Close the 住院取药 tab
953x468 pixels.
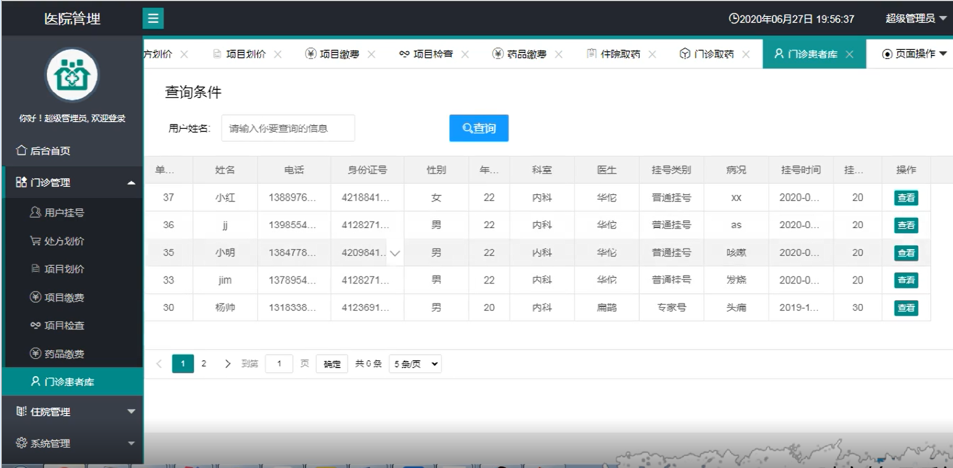coord(652,54)
